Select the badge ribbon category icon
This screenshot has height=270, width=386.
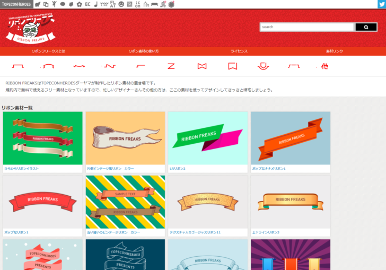point(263,66)
